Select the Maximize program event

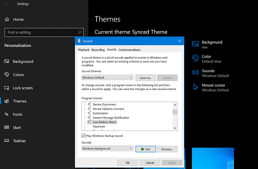(99, 126)
